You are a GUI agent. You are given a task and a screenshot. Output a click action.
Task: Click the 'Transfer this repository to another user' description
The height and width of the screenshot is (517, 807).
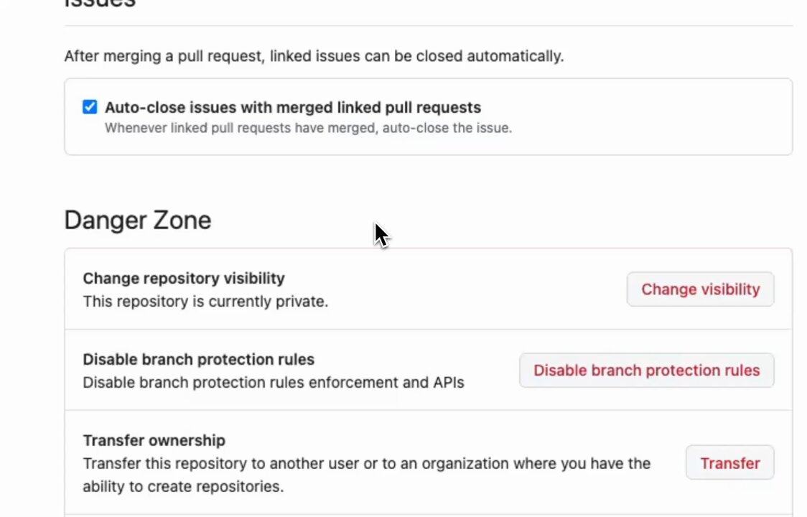[x=366, y=463]
